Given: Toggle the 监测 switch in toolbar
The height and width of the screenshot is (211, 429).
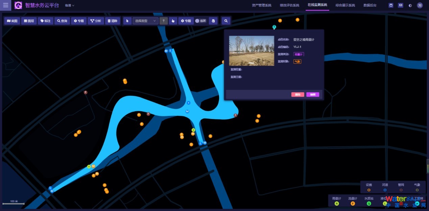Looking at the screenshot, I should [197, 21].
